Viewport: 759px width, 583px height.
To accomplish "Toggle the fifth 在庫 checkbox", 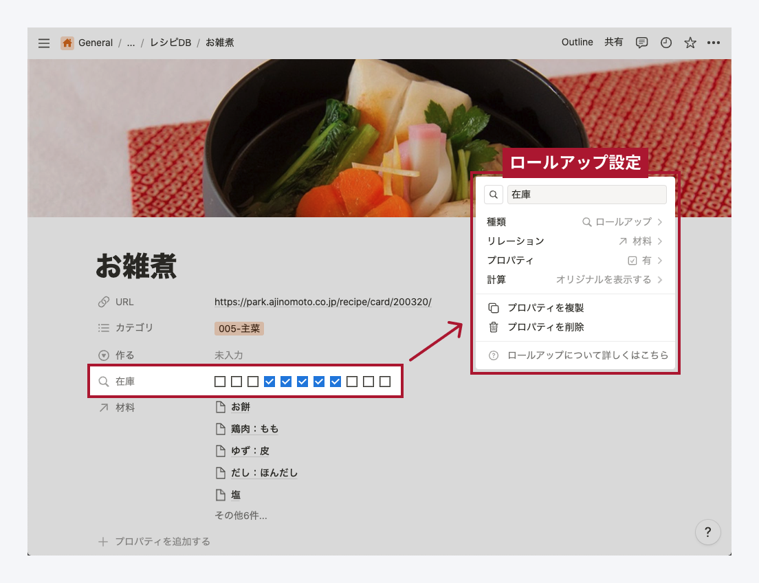I will click(x=286, y=382).
